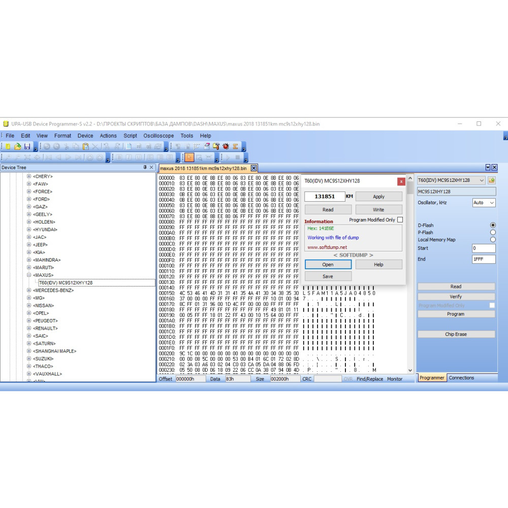This screenshot has width=508, height=508.
Task: Open the Oscilloscope menu
Action: click(x=158, y=136)
